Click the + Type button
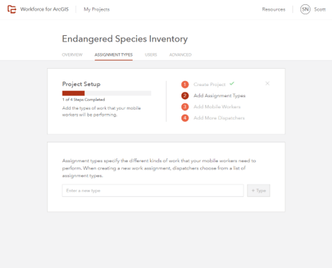 (x=259, y=191)
